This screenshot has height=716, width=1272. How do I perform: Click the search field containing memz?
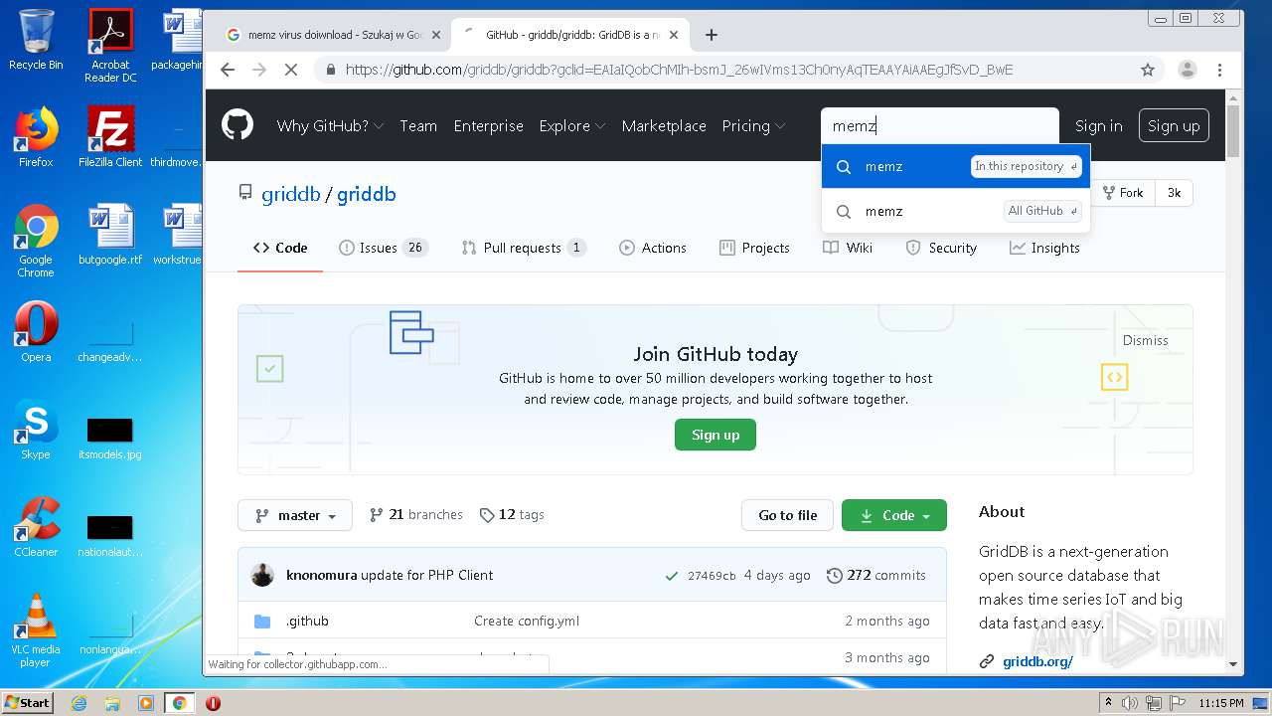940,125
